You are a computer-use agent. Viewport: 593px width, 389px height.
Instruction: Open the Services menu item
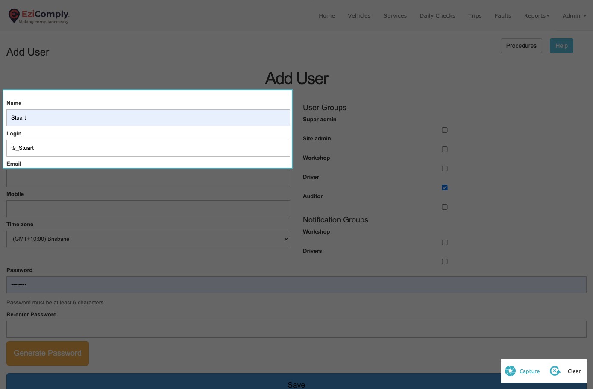pos(395,15)
